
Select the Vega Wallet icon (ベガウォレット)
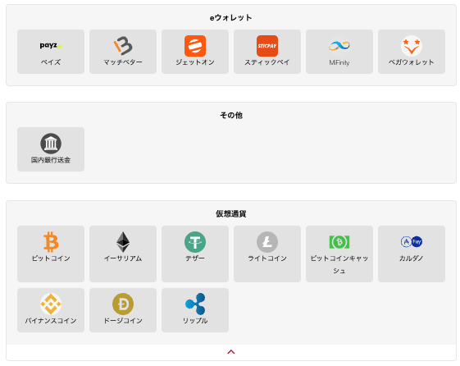412,46
